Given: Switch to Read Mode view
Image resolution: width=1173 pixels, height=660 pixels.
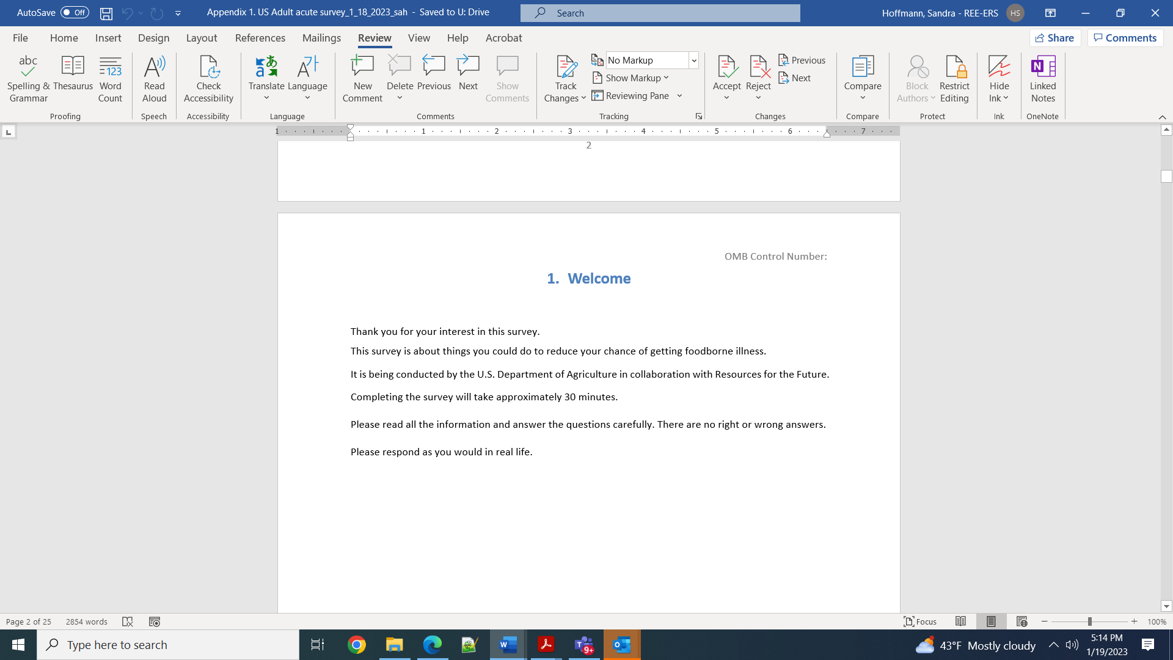Looking at the screenshot, I should pyautogui.click(x=960, y=621).
